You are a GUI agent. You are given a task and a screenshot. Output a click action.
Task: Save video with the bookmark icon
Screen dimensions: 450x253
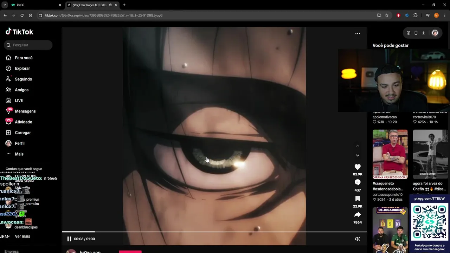pyautogui.click(x=358, y=199)
